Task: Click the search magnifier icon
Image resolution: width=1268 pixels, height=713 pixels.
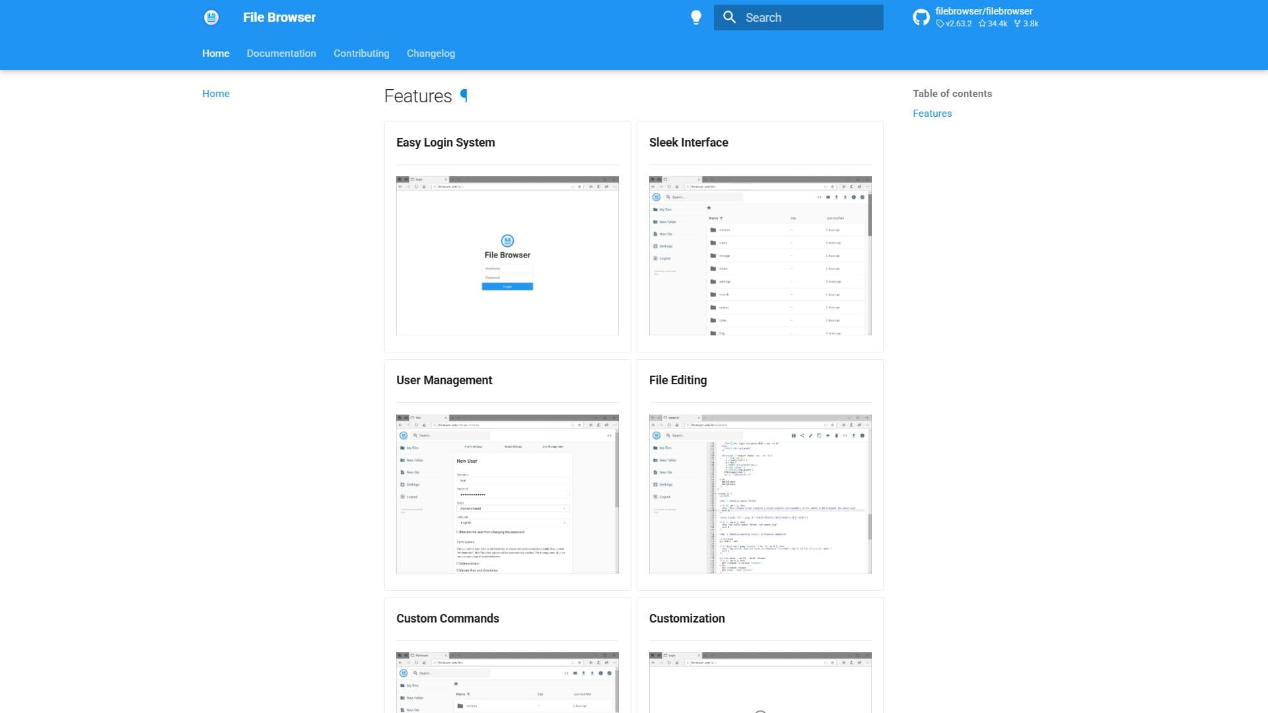Action: click(729, 17)
